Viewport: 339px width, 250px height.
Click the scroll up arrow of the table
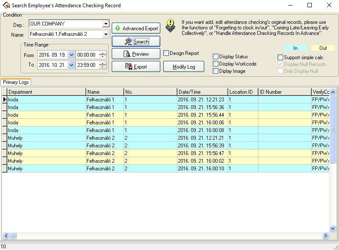(x=333, y=92)
